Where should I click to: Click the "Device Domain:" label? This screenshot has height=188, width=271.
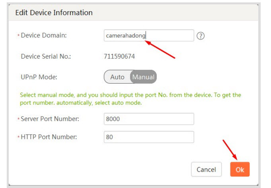(x=43, y=35)
